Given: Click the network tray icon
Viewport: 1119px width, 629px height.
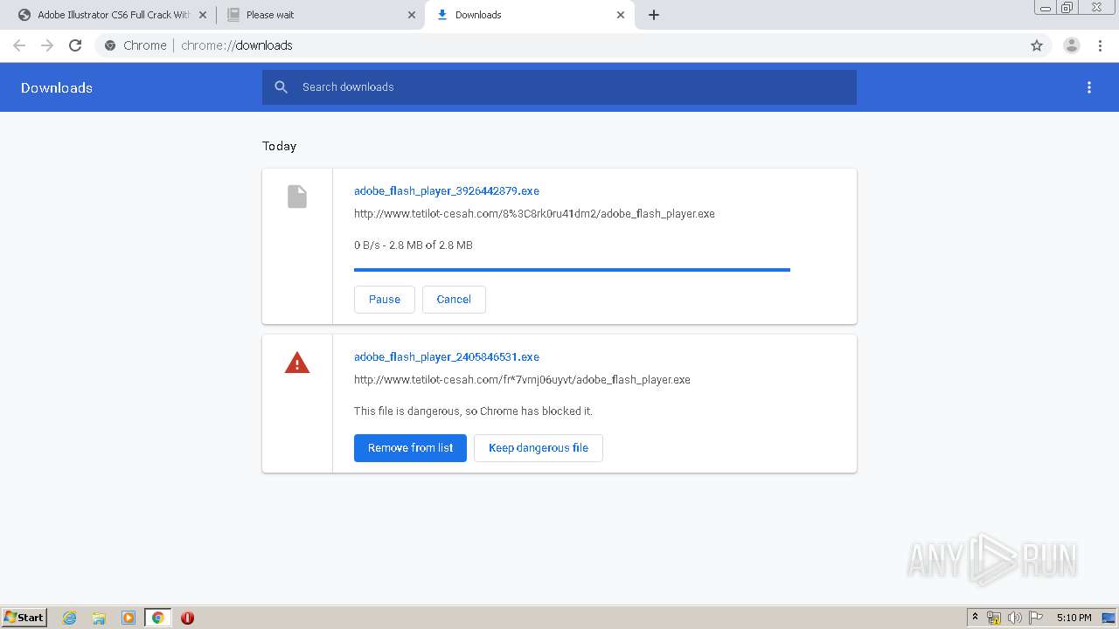Looking at the screenshot, I should 994,618.
